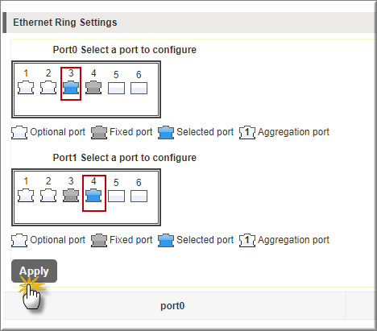Choose port 5 slot in Port1 panel
The image size is (377, 331).
[116, 197]
